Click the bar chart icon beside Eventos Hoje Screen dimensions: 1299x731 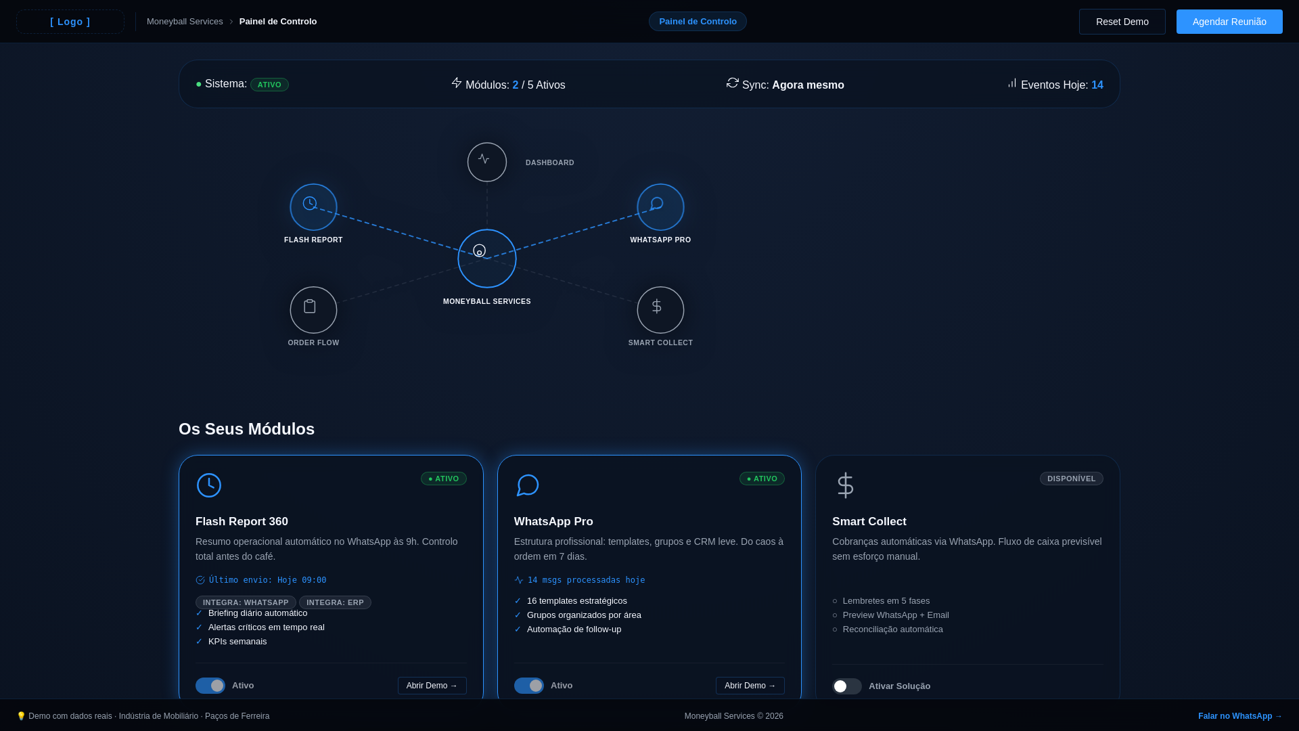tap(1012, 83)
